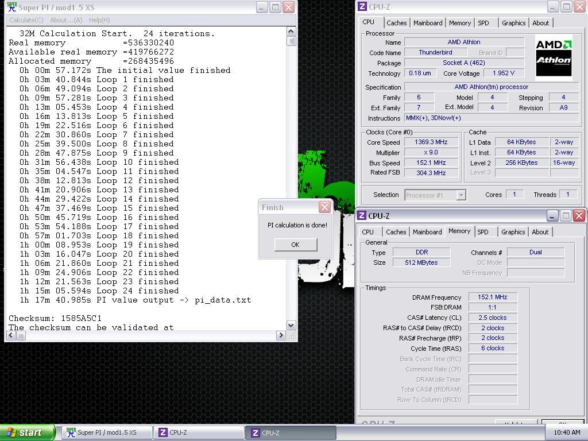The image size is (588, 441).
Task: Switch to Mainboard tab in upper CPU-Z
Action: tap(428, 23)
